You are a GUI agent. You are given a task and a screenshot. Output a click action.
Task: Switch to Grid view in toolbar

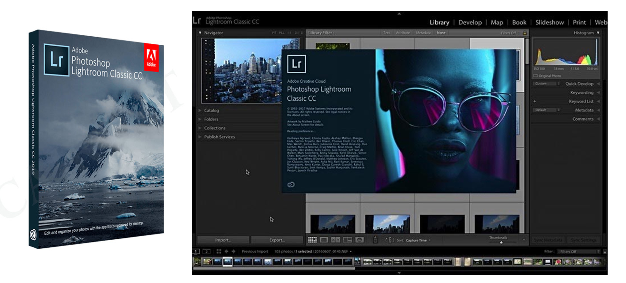pos(312,240)
